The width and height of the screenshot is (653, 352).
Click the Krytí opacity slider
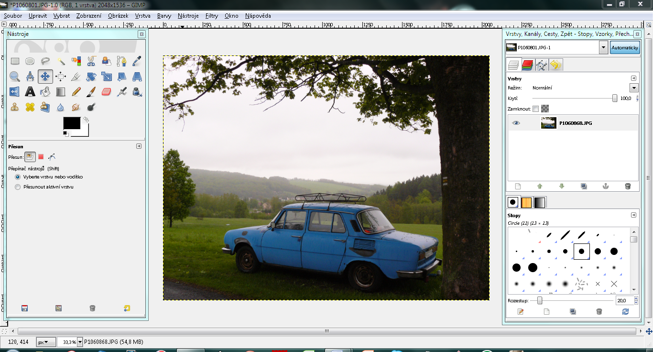point(574,98)
